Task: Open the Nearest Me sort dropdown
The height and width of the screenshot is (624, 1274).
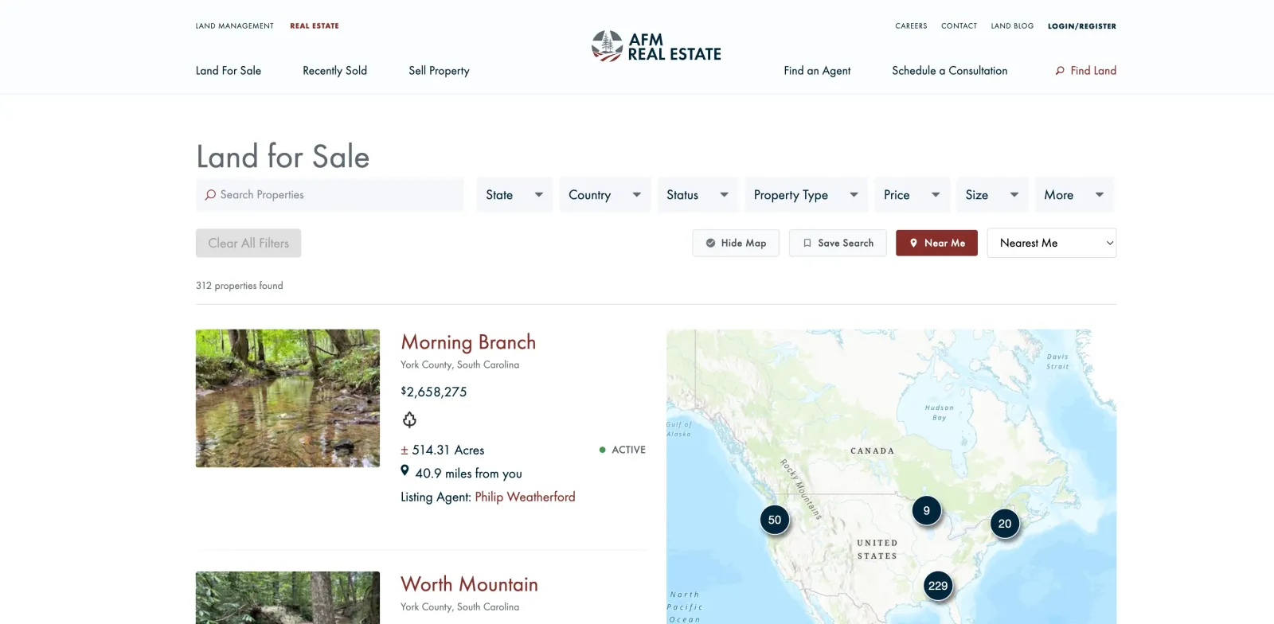Action: 1052,243
